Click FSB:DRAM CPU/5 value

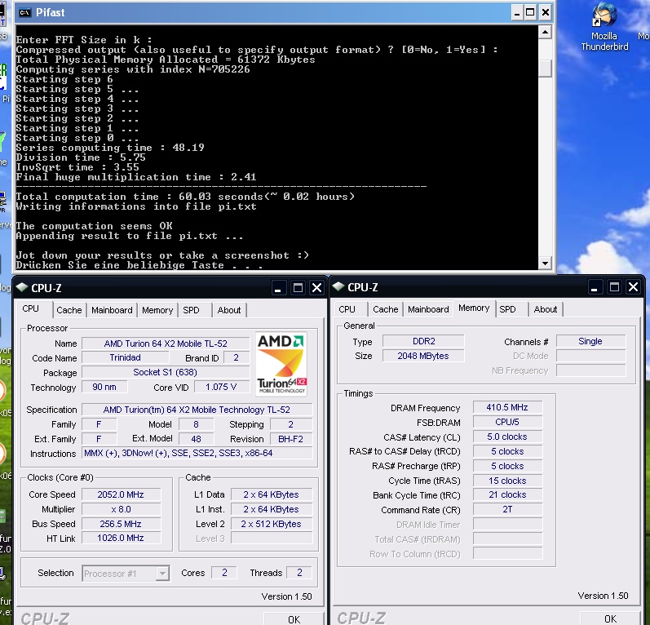point(507,422)
